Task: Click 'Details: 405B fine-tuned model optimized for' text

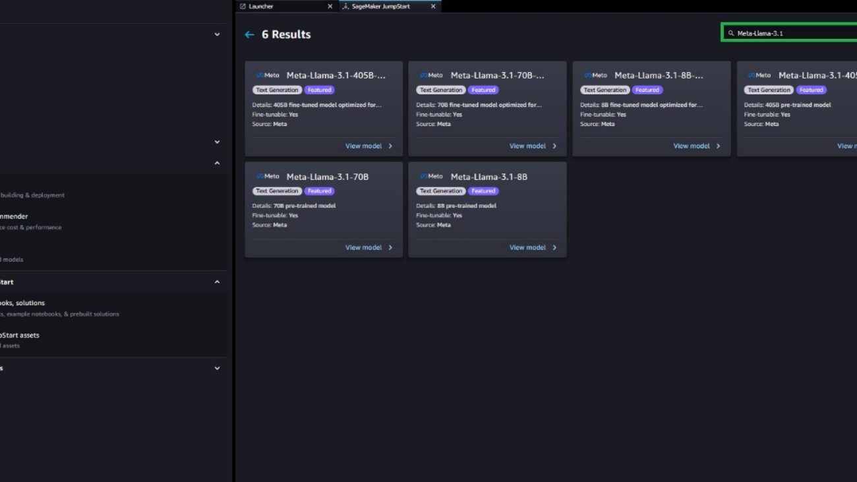Action: pos(317,105)
